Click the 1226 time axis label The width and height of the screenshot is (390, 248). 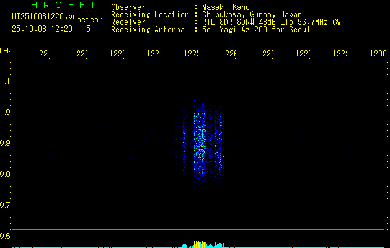(x=229, y=54)
